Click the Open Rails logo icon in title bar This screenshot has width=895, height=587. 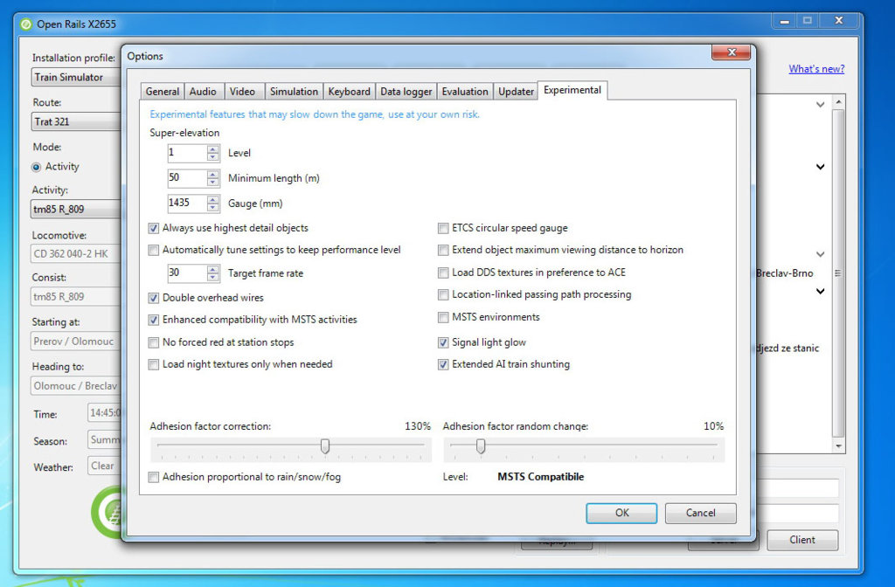26,24
